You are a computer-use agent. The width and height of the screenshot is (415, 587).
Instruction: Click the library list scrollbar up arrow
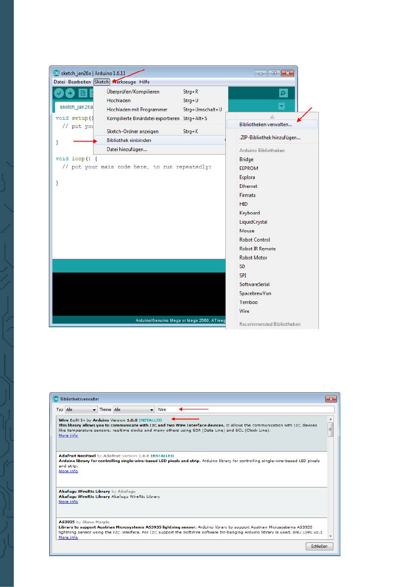point(331,419)
